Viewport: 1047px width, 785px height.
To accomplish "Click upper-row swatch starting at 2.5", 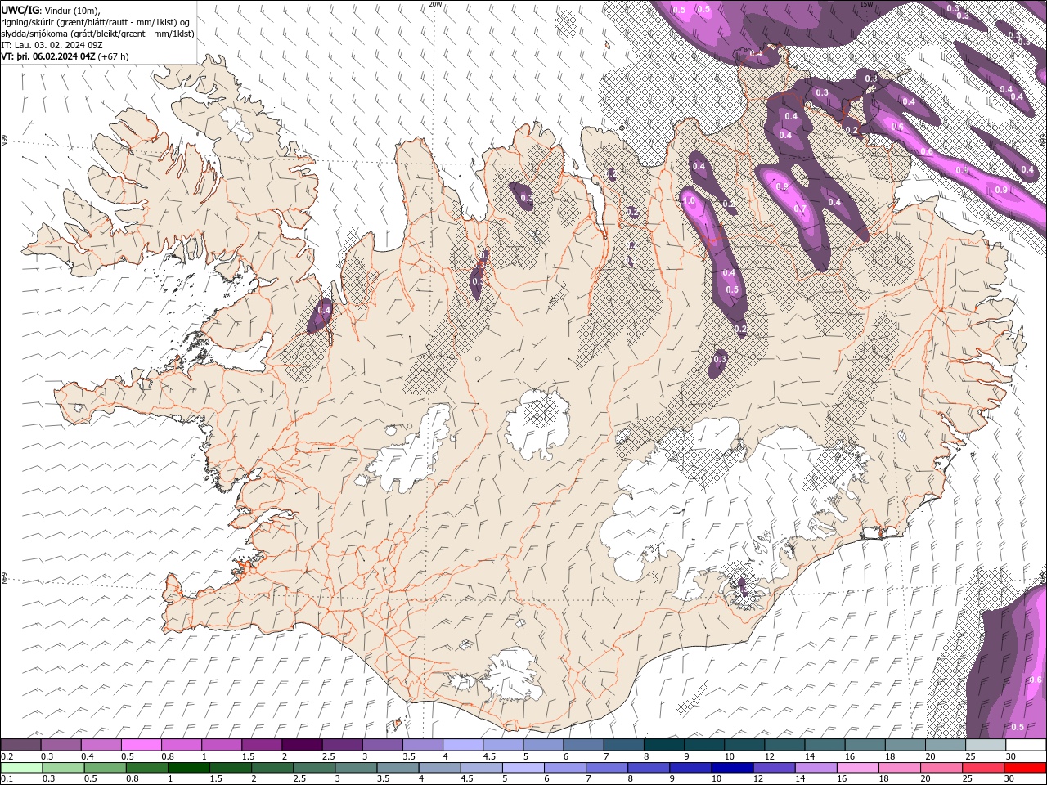I will [x=342, y=745].
